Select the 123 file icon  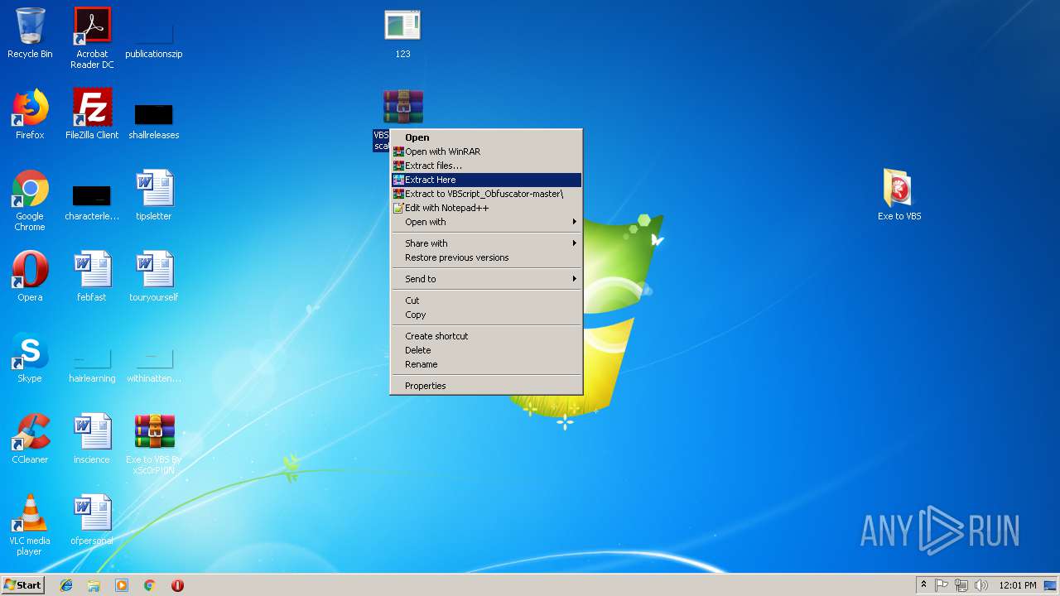point(402,33)
